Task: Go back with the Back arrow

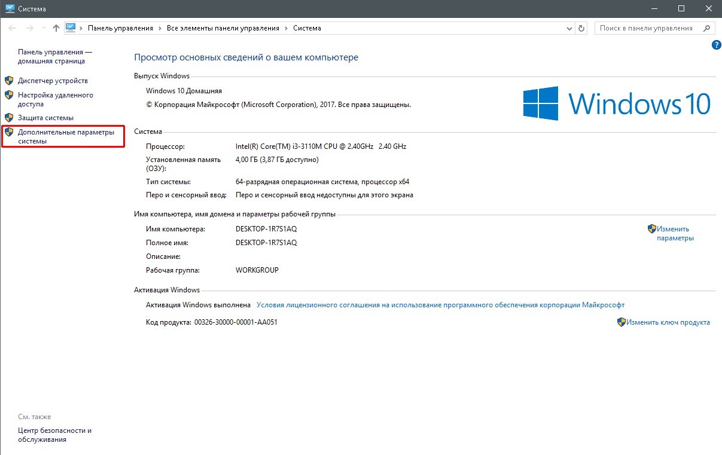Action: coord(12,28)
